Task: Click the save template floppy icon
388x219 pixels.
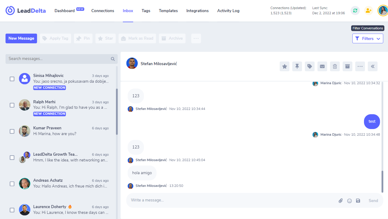Action: pos(358,201)
